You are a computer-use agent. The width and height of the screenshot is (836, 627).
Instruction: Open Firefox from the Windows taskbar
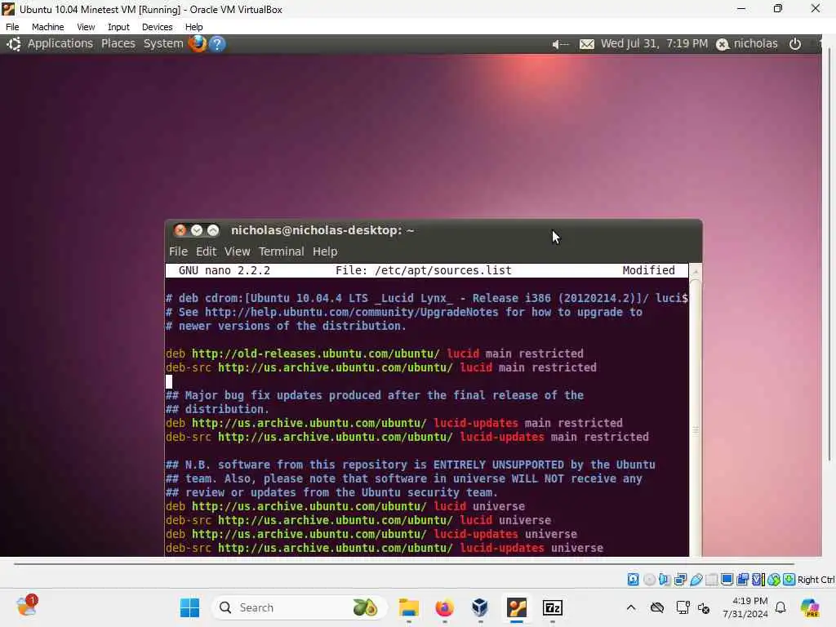point(445,607)
